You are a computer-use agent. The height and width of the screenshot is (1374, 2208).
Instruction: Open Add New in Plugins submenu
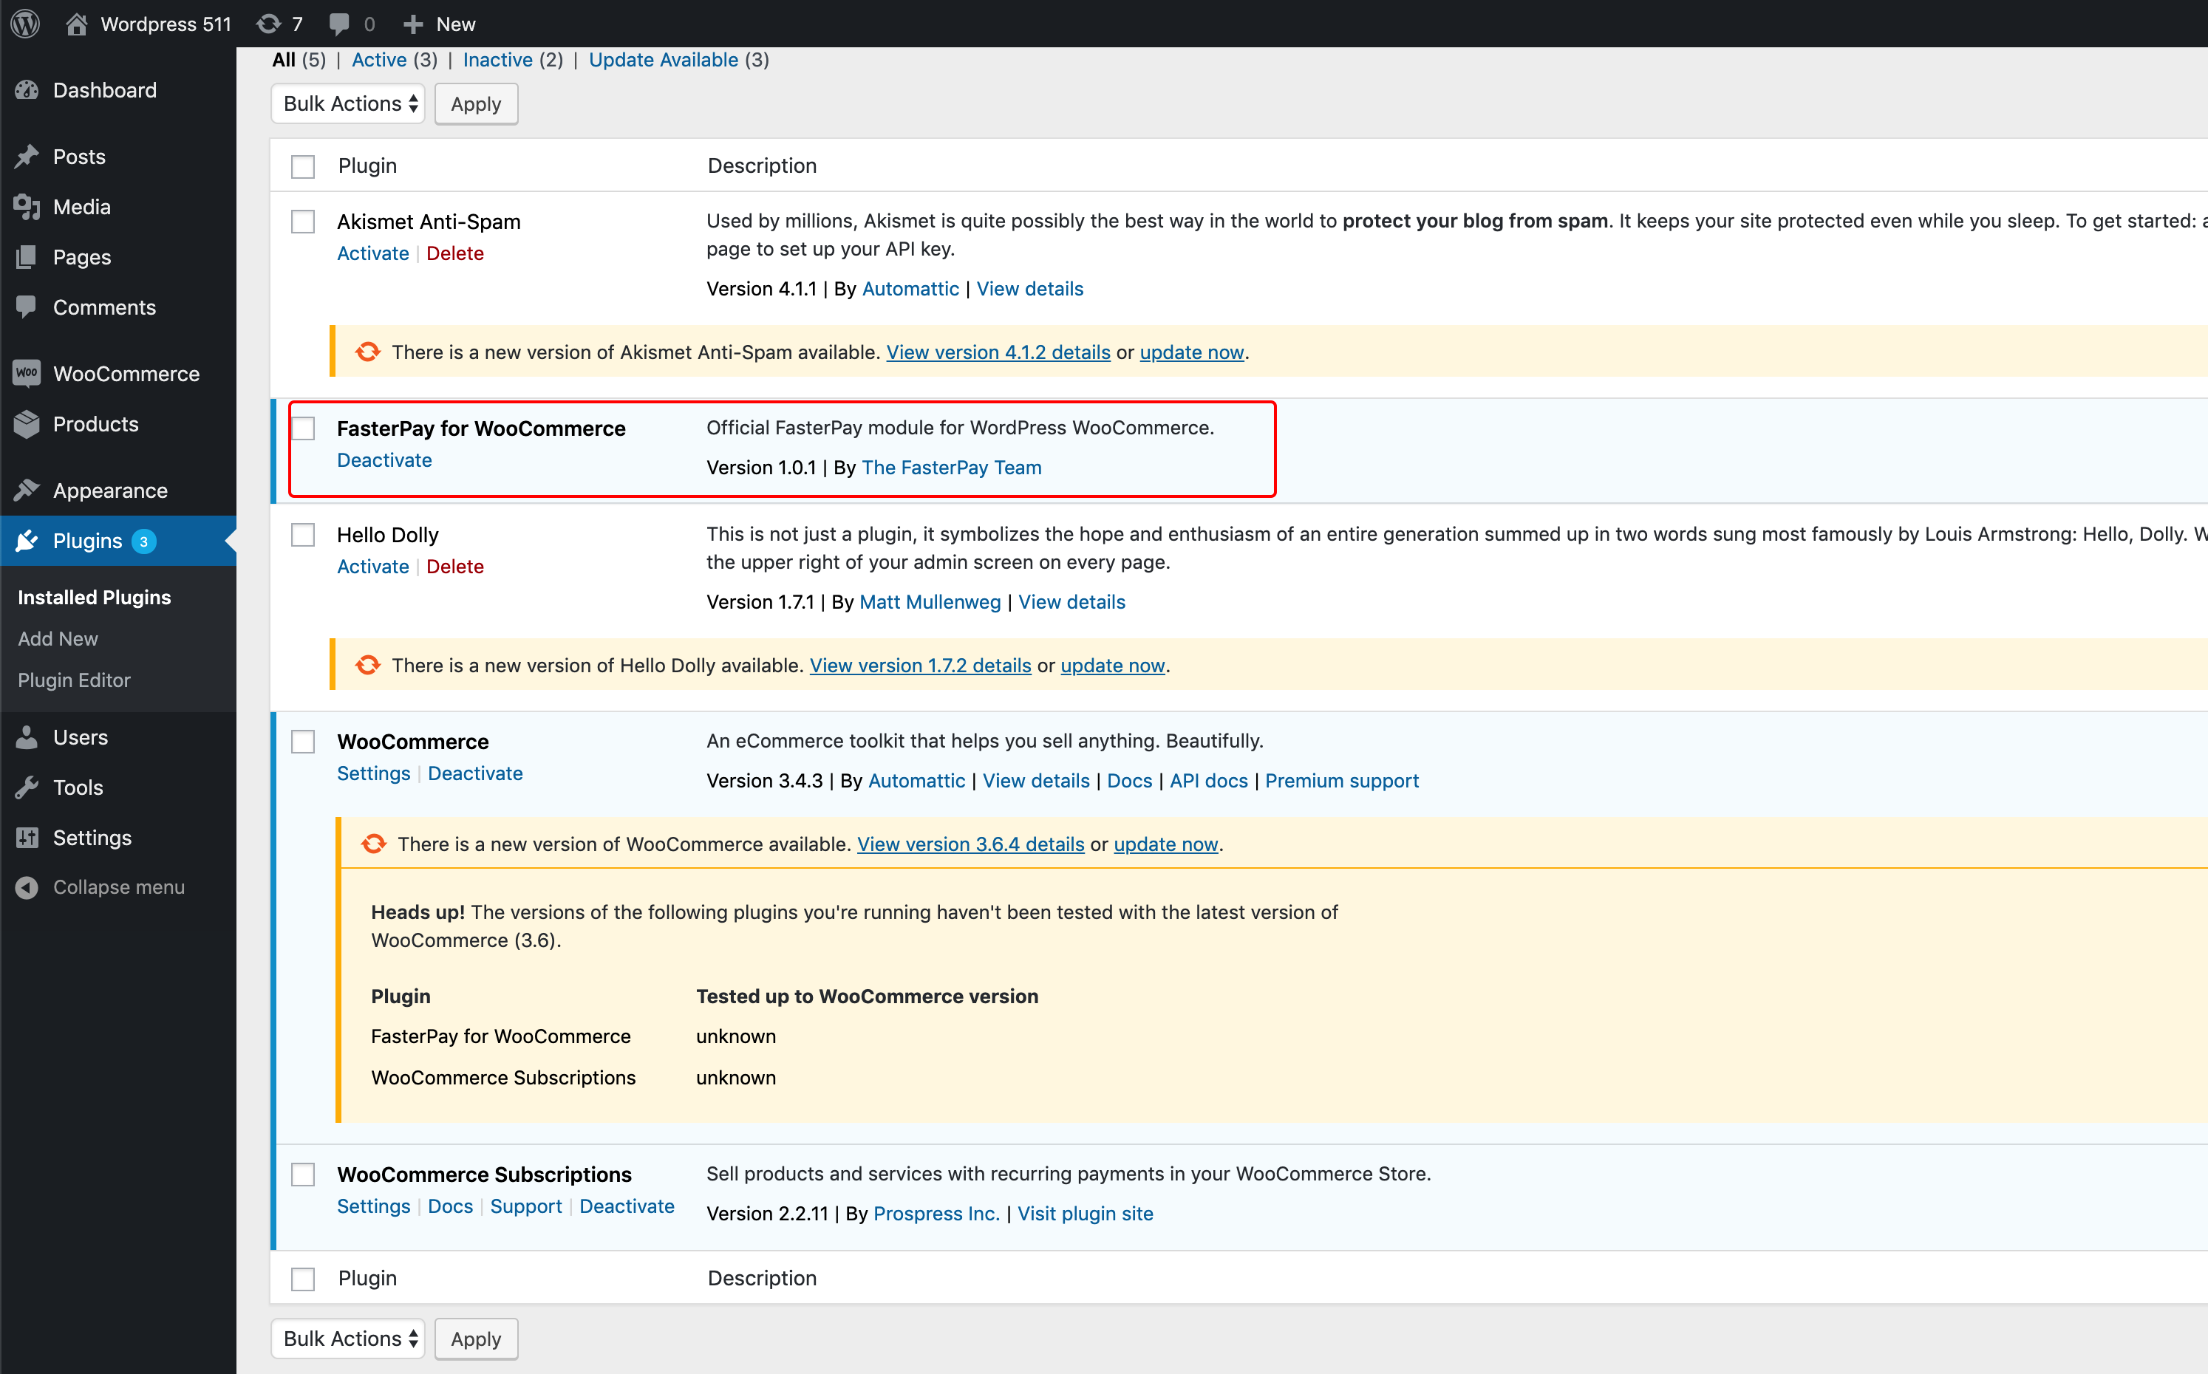coord(58,639)
